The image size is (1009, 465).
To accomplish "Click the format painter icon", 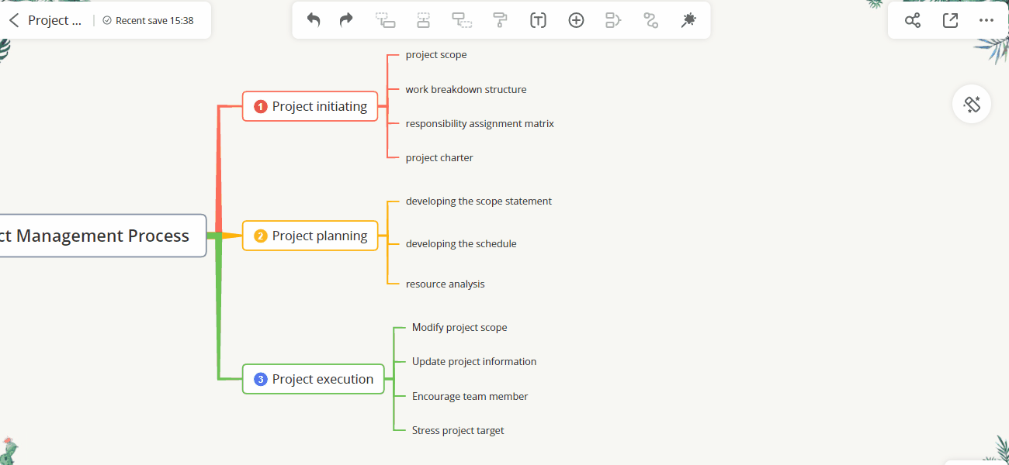I will [501, 20].
